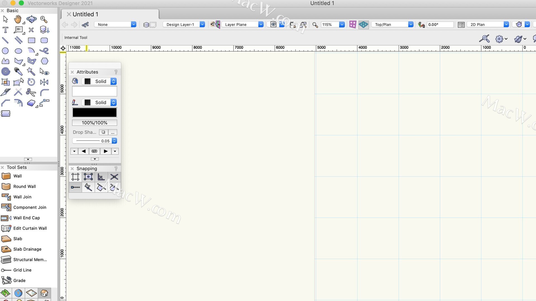Select the Push/Pull eraser-shaped tool
Viewport: 536px width, 301px height.
pos(31,103)
